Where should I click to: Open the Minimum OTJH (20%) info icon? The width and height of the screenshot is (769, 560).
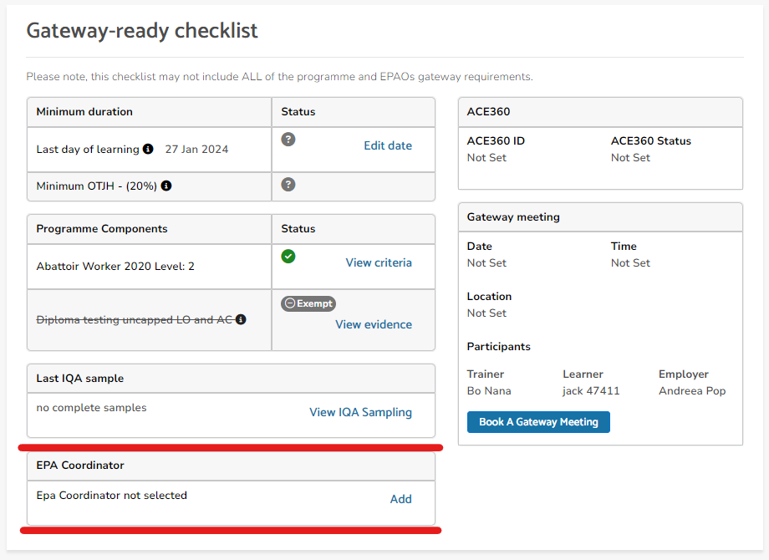click(166, 186)
